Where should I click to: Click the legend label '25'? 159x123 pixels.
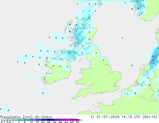coord(49,122)
